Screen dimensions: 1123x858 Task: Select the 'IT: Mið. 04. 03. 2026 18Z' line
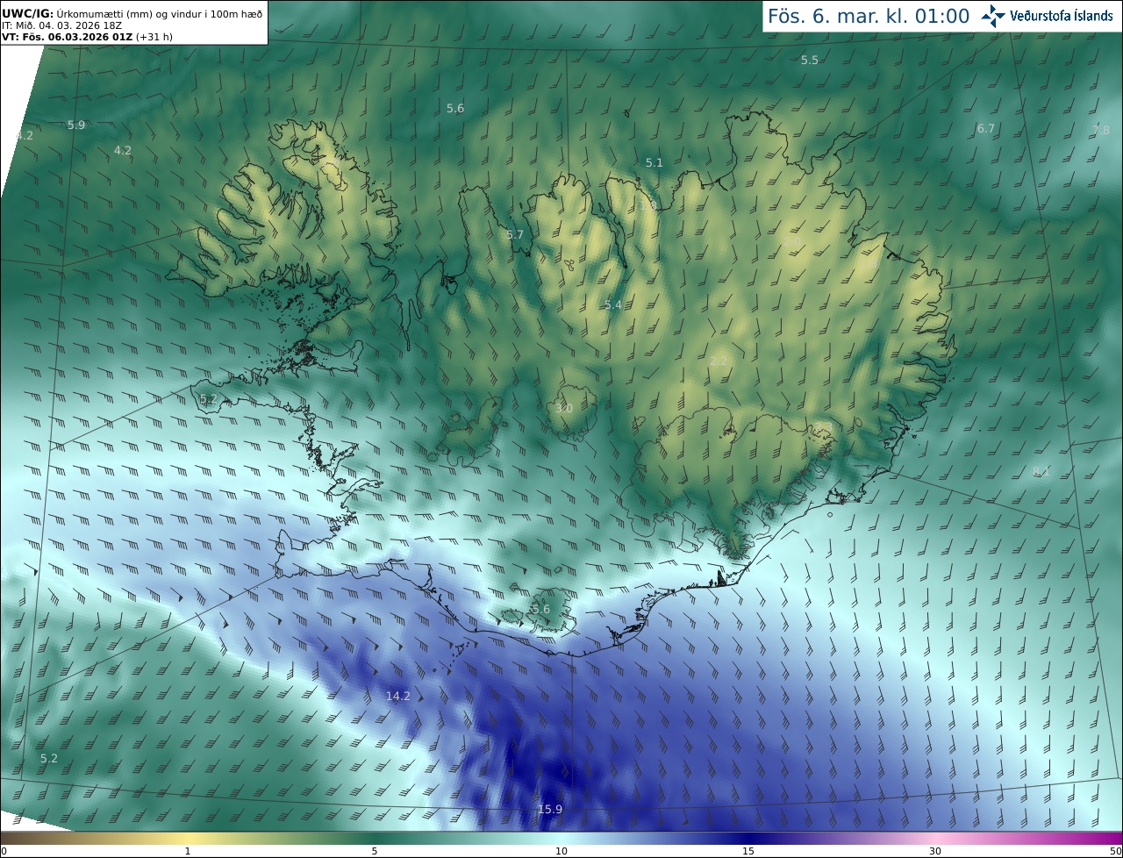pos(61,25)
